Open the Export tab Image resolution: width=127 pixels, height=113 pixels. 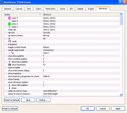tap(91, 9)
